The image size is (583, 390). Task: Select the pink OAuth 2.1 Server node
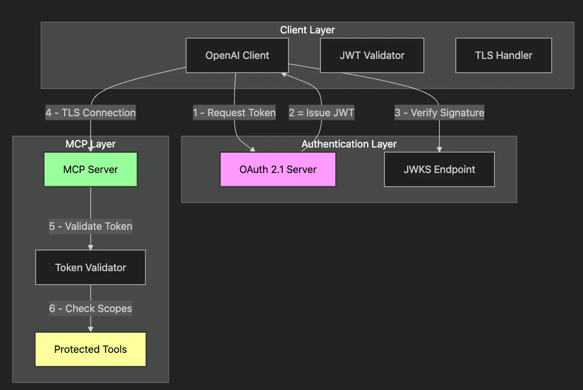[277, 169]
